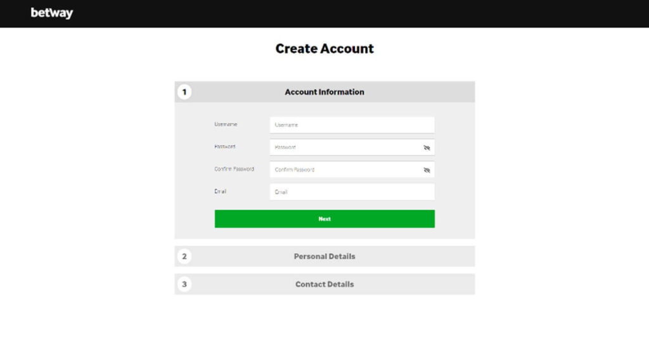
Task: Click the step 2 number badge
Action: point(184,256)
